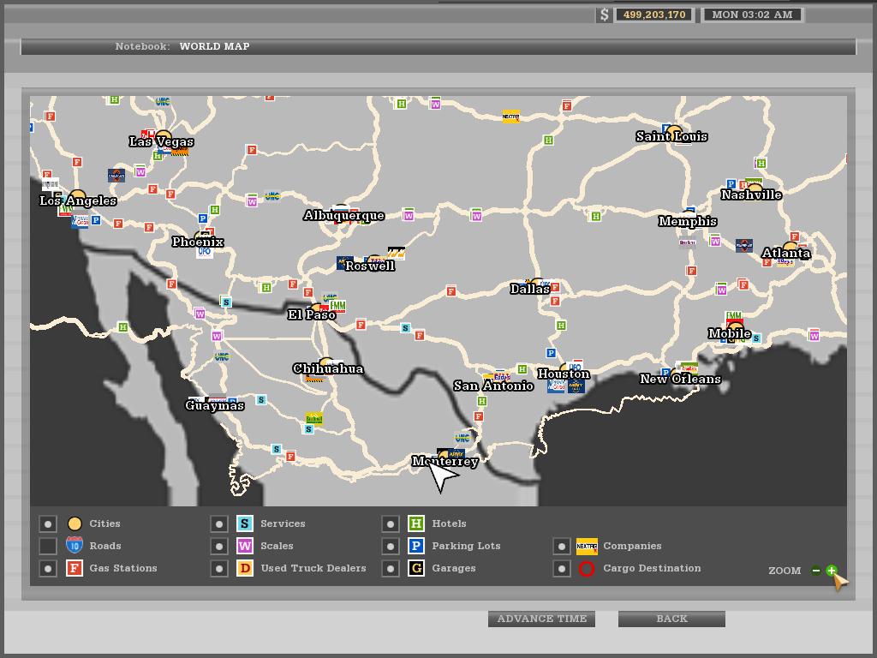The width and height of the screenshot is (877, 658).
Task: Select the Las Vegas city label
Action: (161, 141)
